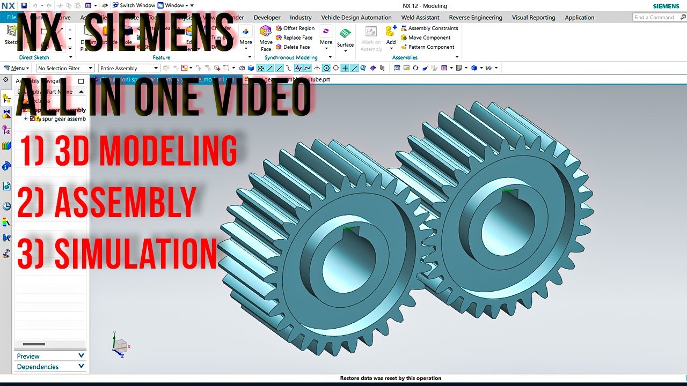The height and width of the screenshot is (386, 687).
Task: Toggle the spur gear assemb checkbox
Action: pos(32,119)
